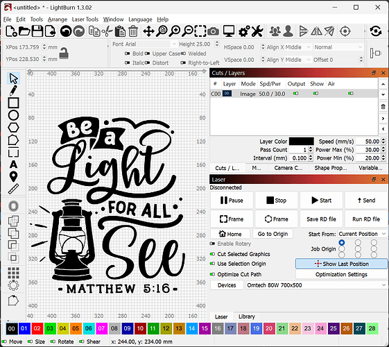389x347 pixels.
Task: Adjust the Interval (mm) stepper
Action: point(311,158)
